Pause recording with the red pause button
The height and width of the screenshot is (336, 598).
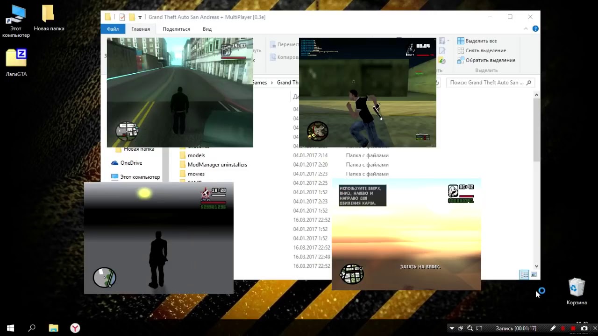[563, 329]
